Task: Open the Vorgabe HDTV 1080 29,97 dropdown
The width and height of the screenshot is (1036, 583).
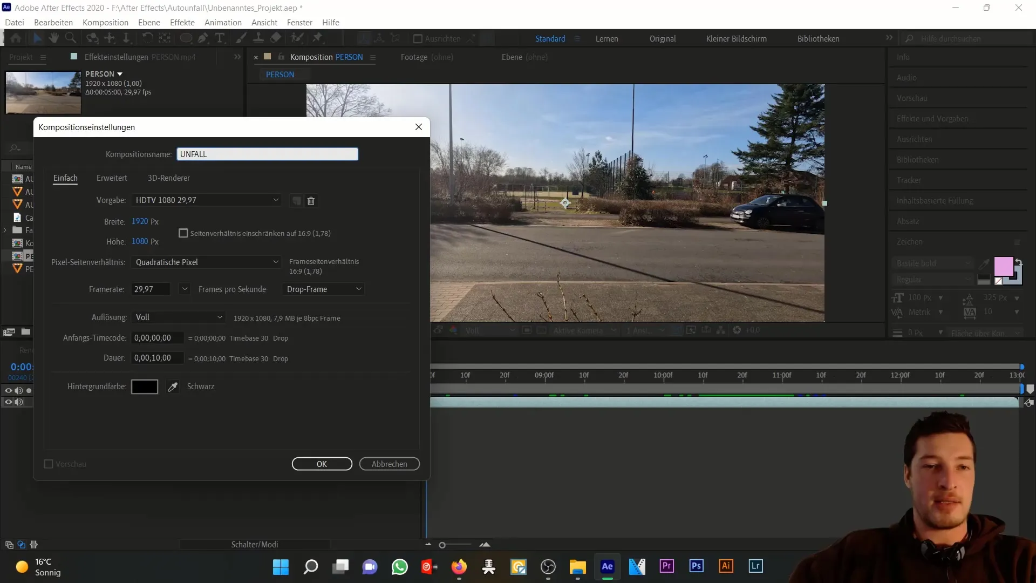Action: coord(206,200)
